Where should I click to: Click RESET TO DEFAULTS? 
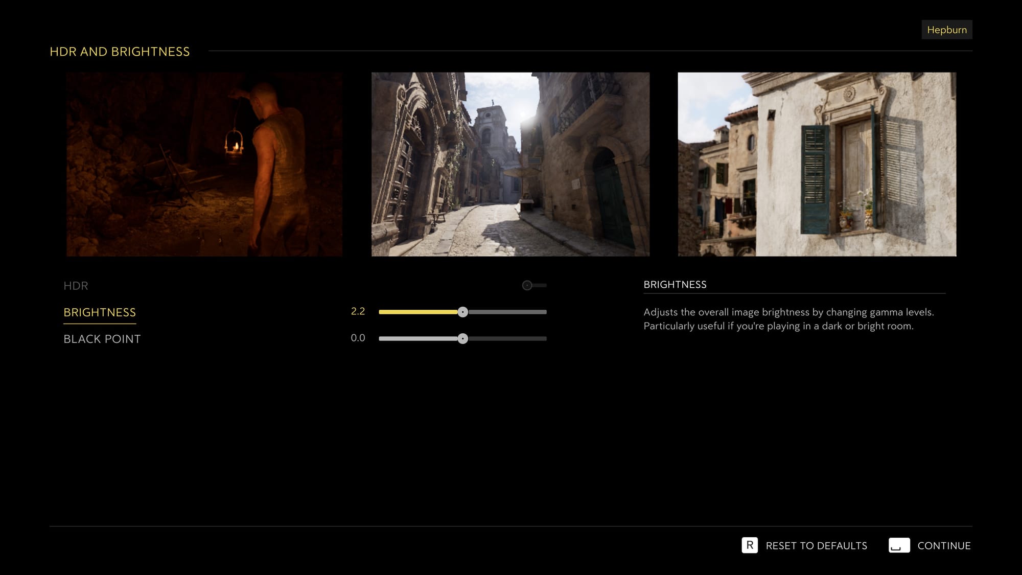click(816, 545)
